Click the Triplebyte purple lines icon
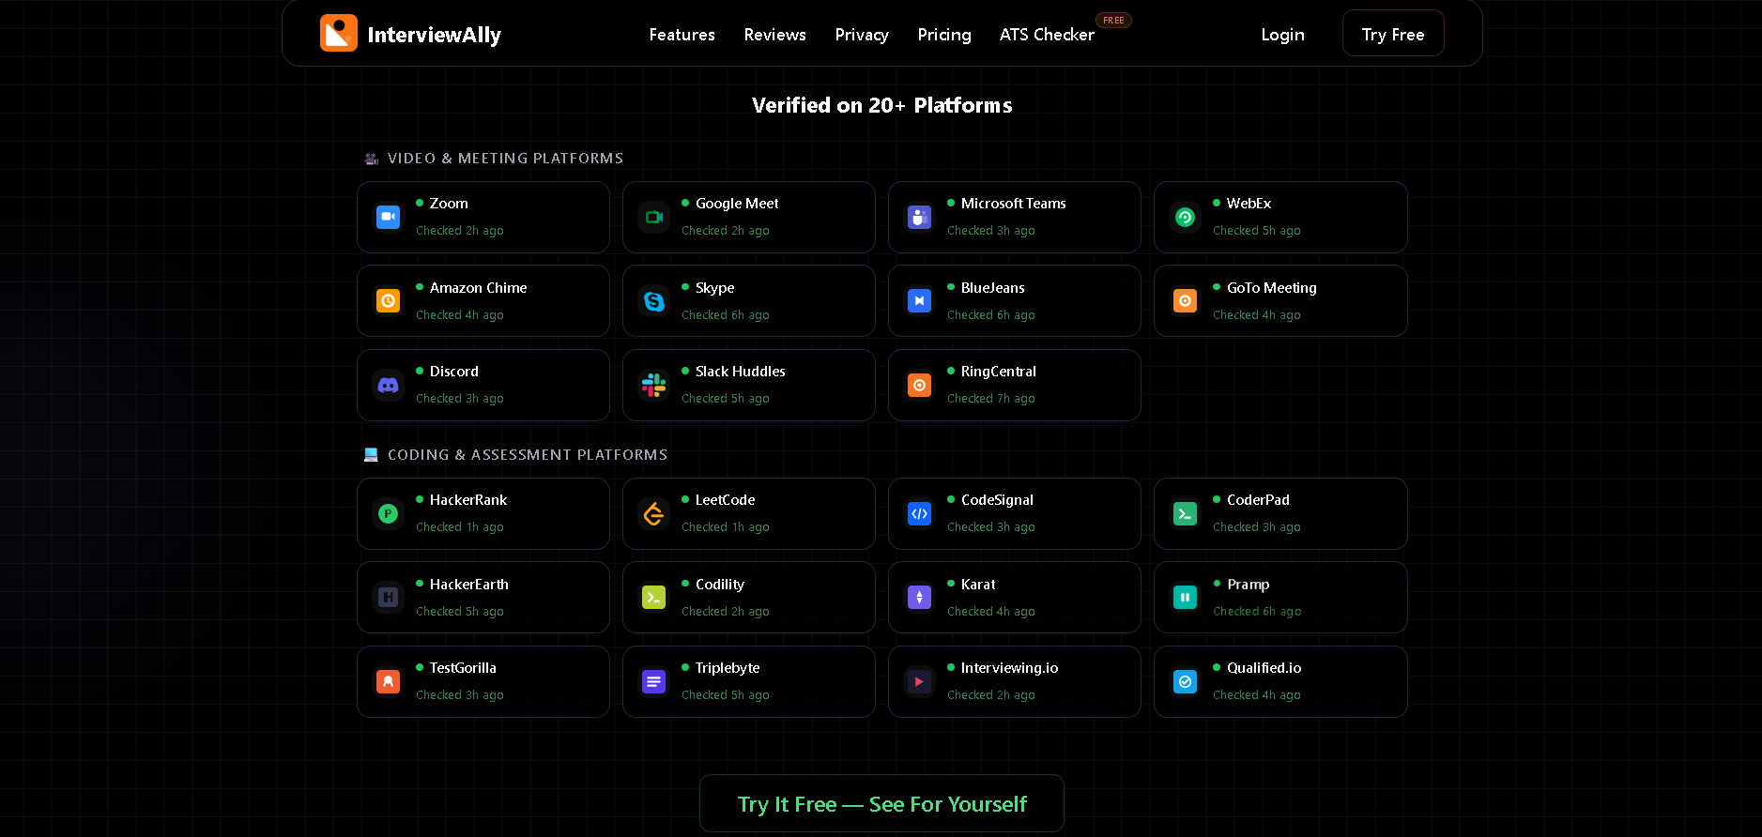Viewport: 1762px width, 837px height. pyautogui.click(x=653, y=681)
